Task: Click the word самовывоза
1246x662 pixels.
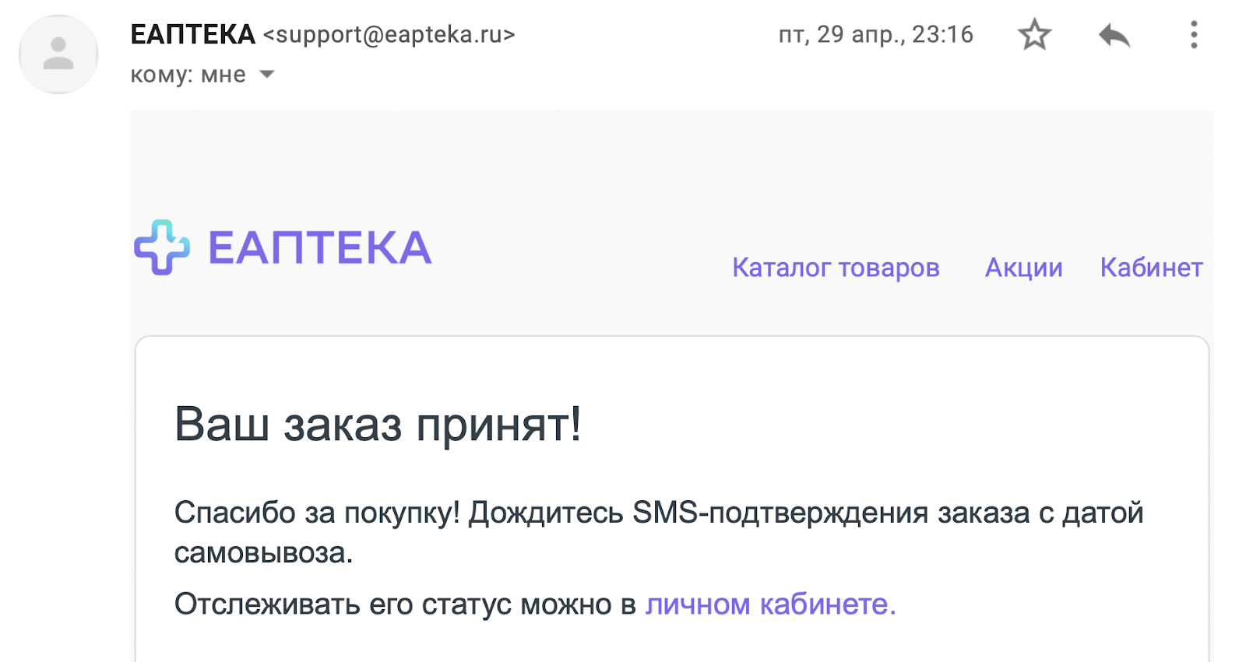Action: click(263, 553)
